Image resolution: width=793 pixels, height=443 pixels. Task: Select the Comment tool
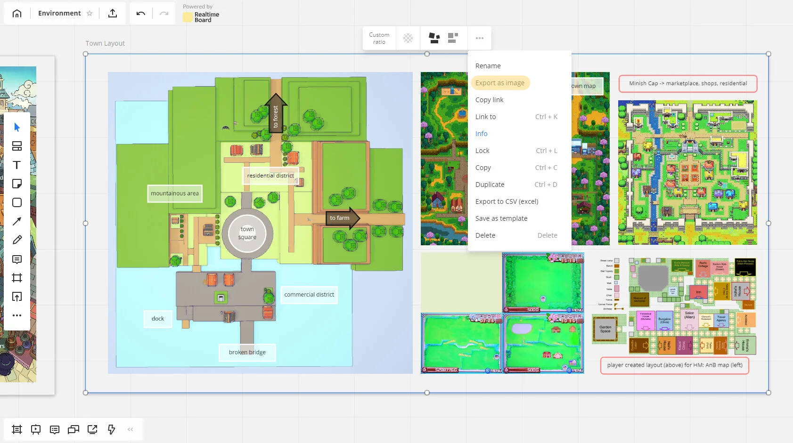17,259
